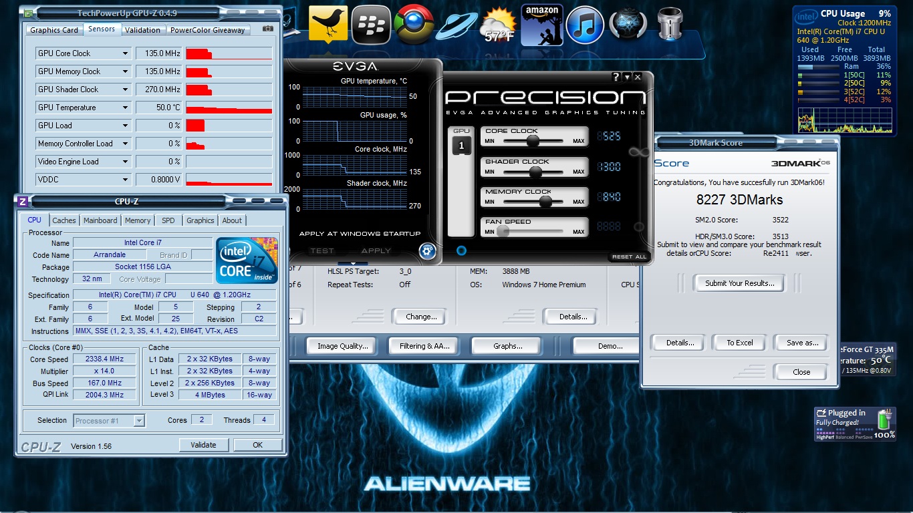Open the CPU-Z SPD tab
The height and width of the screenshot is (513, 913).
pos(168,220)
